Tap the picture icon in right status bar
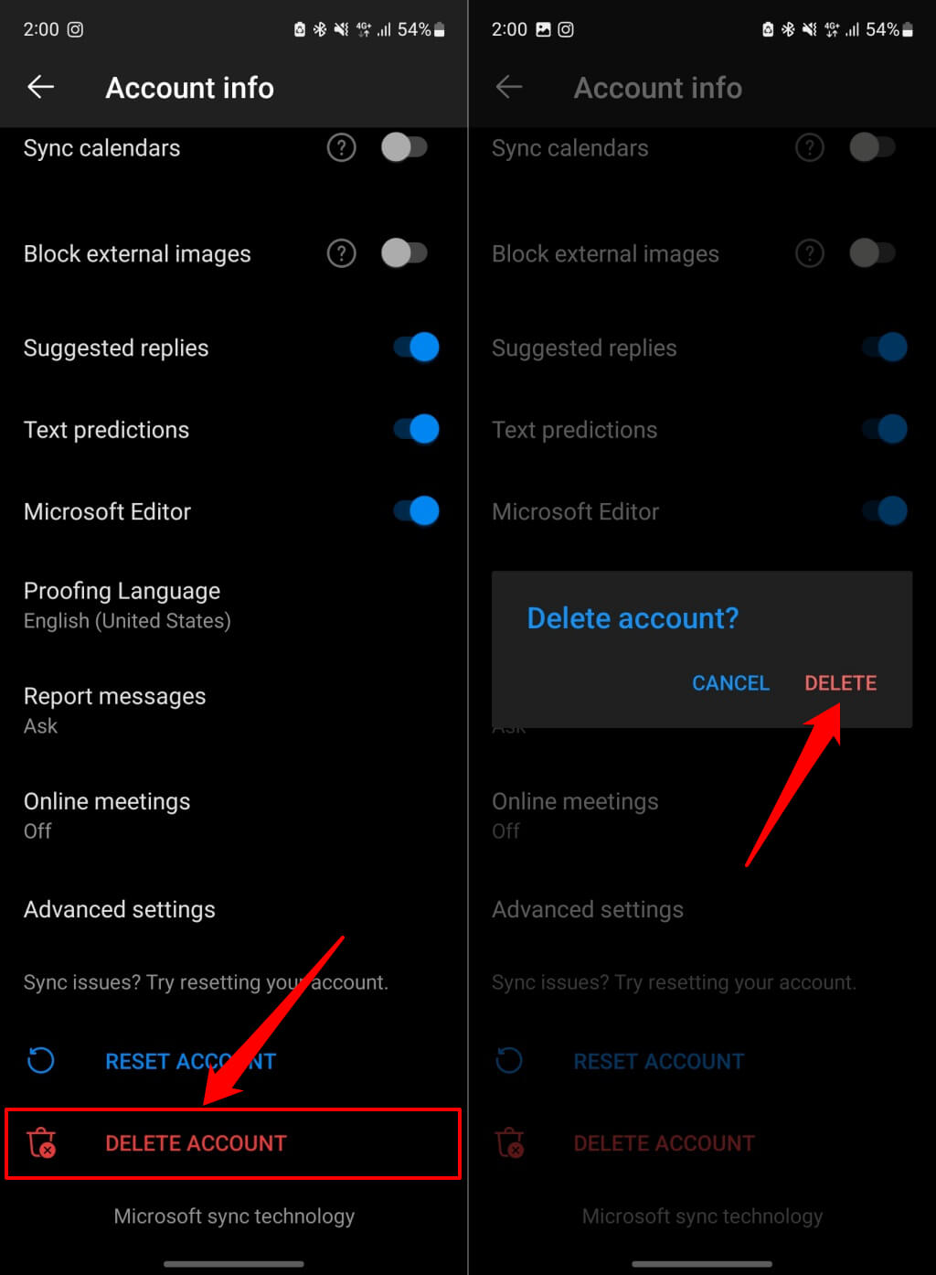Viewport: 936px width, 1275px height. 543,29
